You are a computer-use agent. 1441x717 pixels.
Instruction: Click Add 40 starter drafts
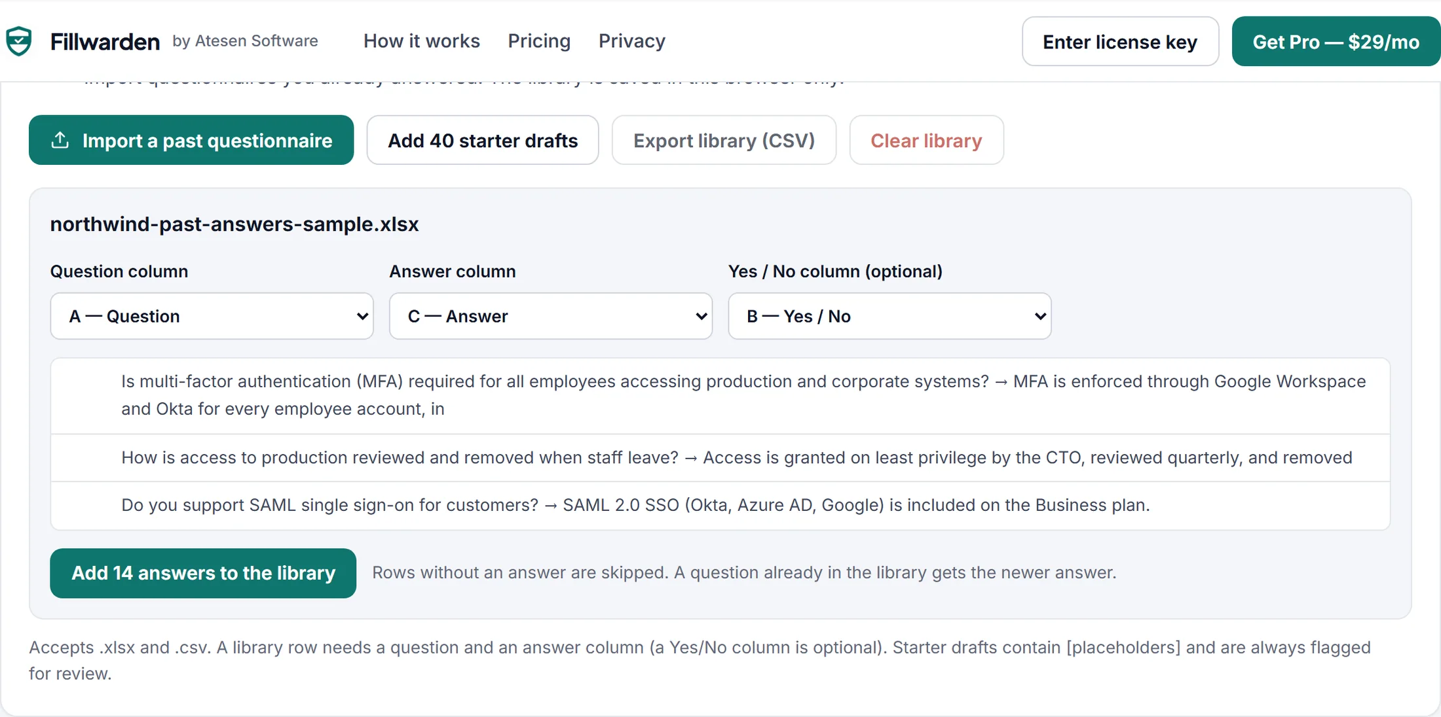[483, 140]
